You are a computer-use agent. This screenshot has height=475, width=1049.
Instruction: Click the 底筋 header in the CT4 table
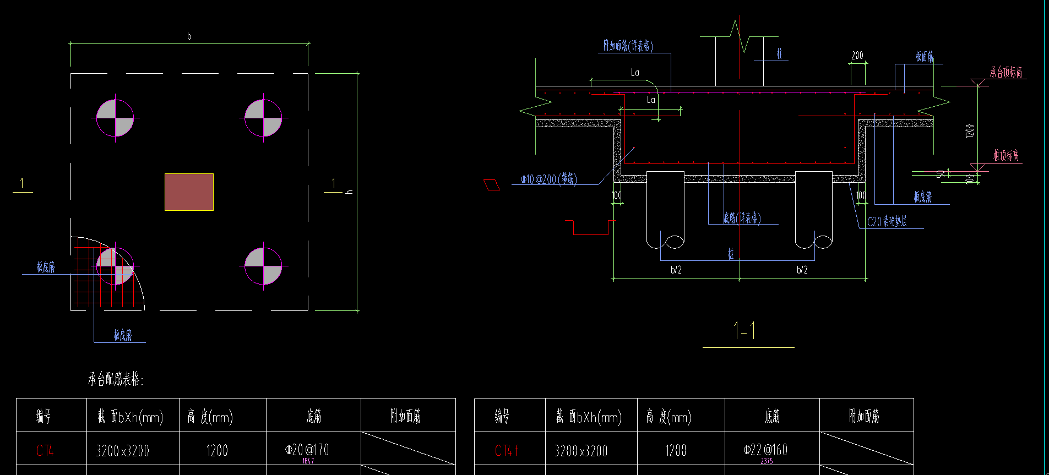314,417
